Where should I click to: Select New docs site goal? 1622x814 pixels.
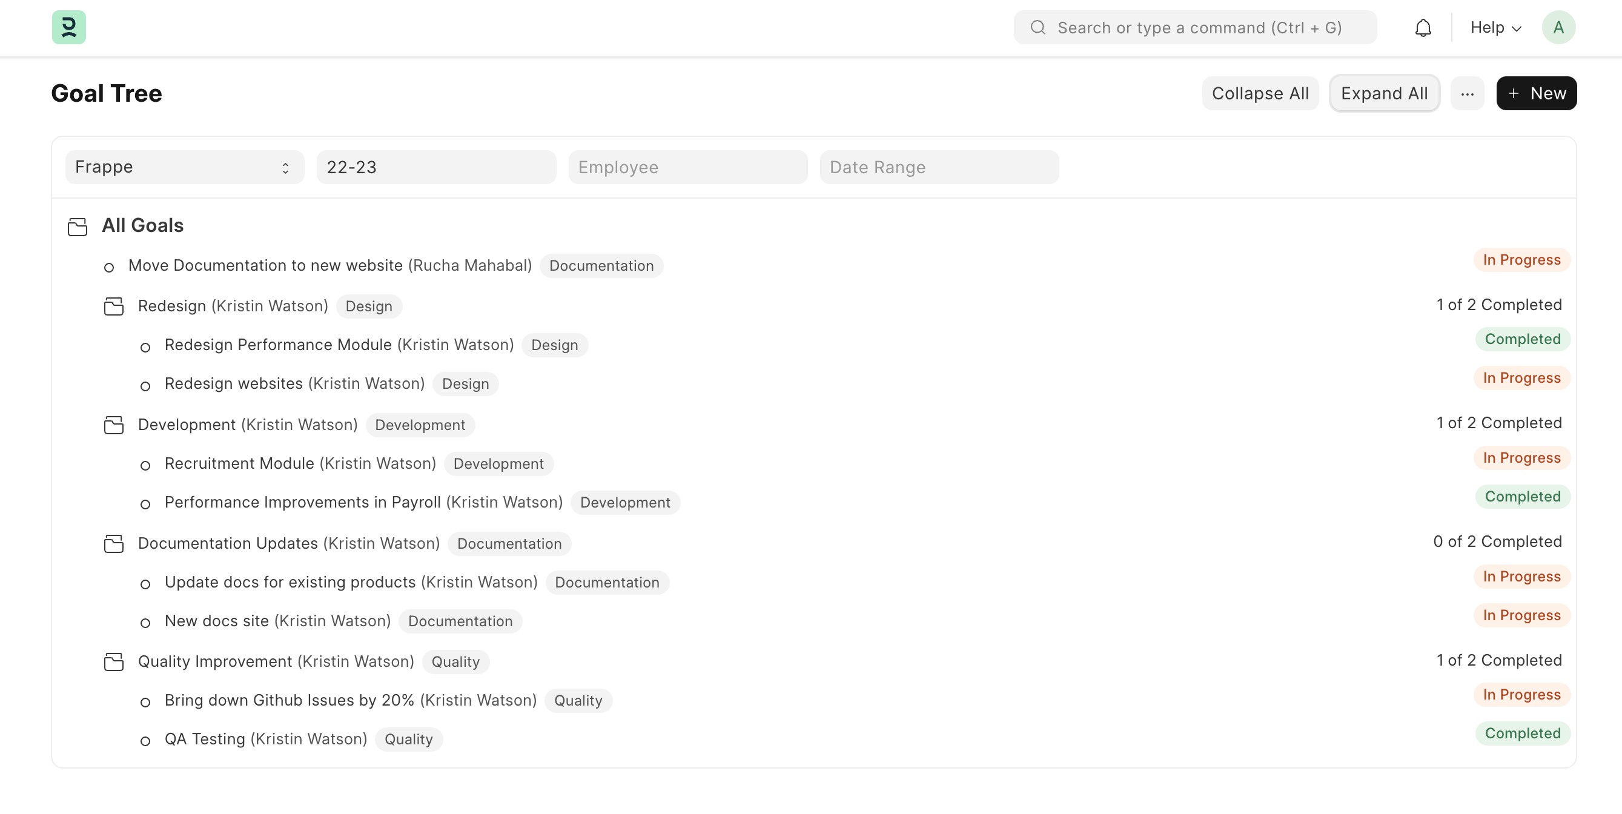tap(277, 621)
